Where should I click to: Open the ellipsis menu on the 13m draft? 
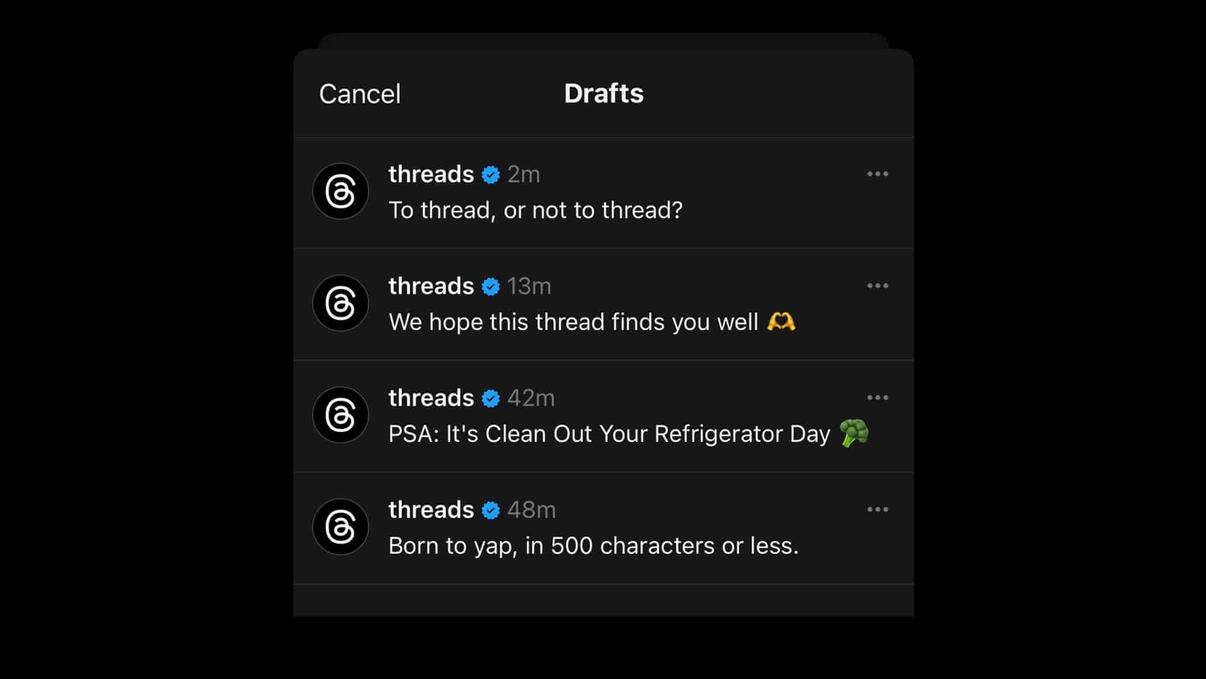[878, 286]
